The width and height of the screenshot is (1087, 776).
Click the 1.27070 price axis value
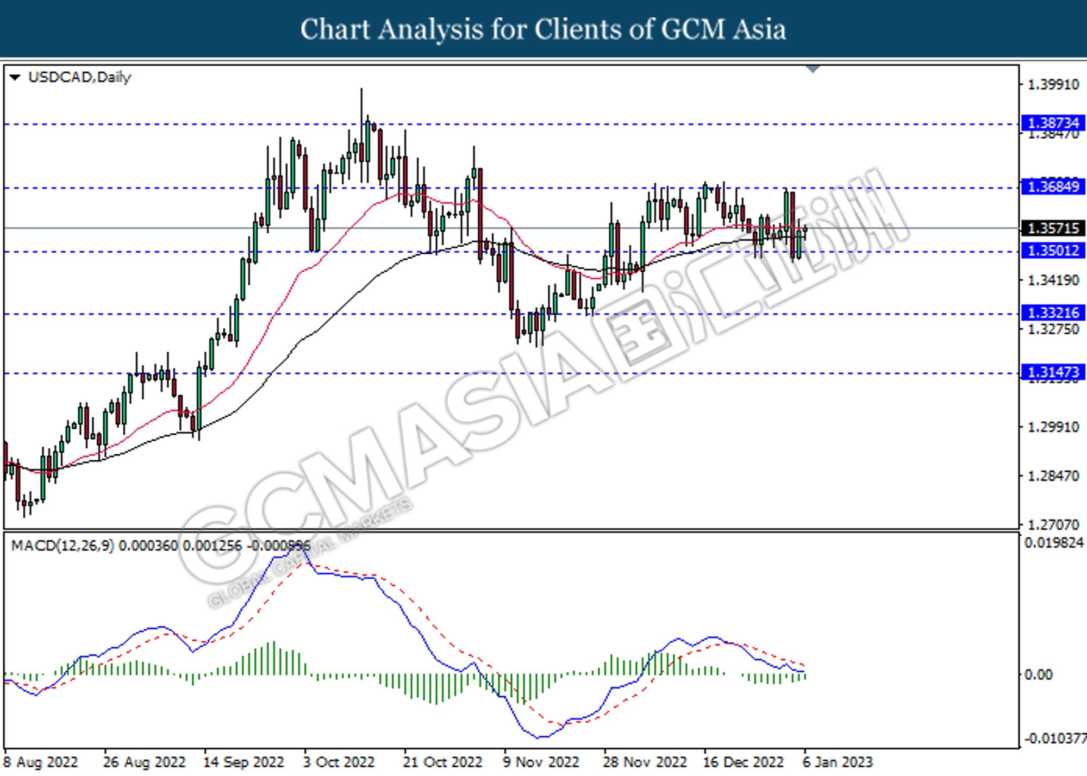tap(1053, 525)
